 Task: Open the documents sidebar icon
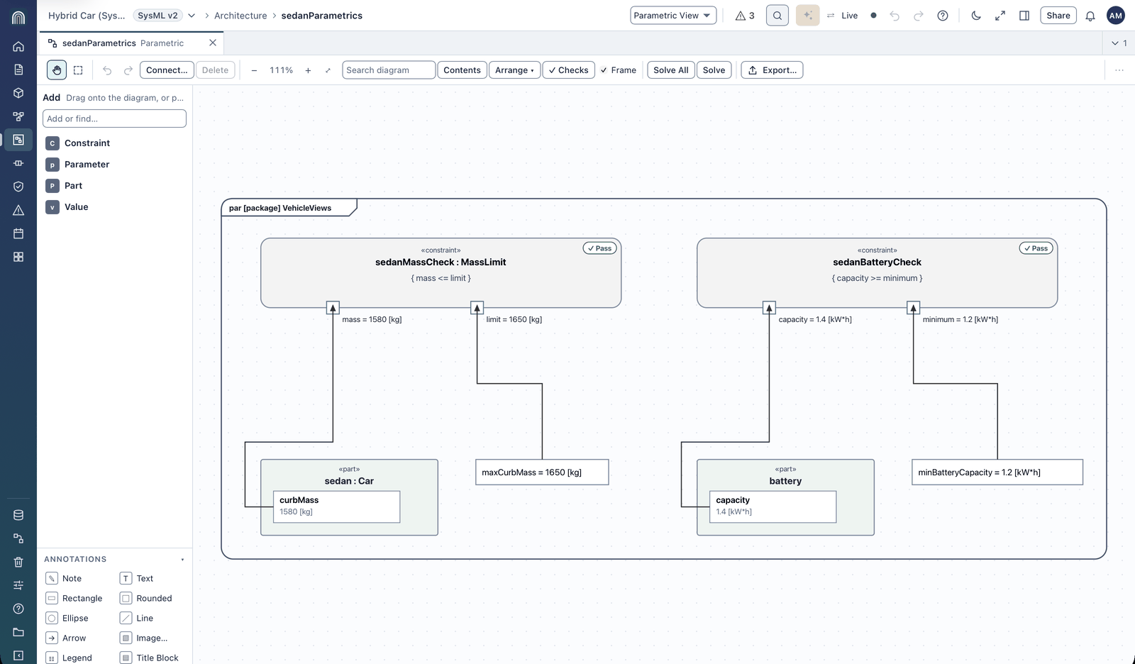point(18,70)
